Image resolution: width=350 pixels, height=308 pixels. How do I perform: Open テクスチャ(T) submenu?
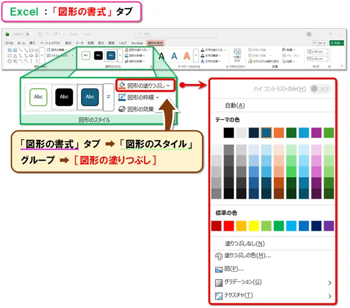273,295
